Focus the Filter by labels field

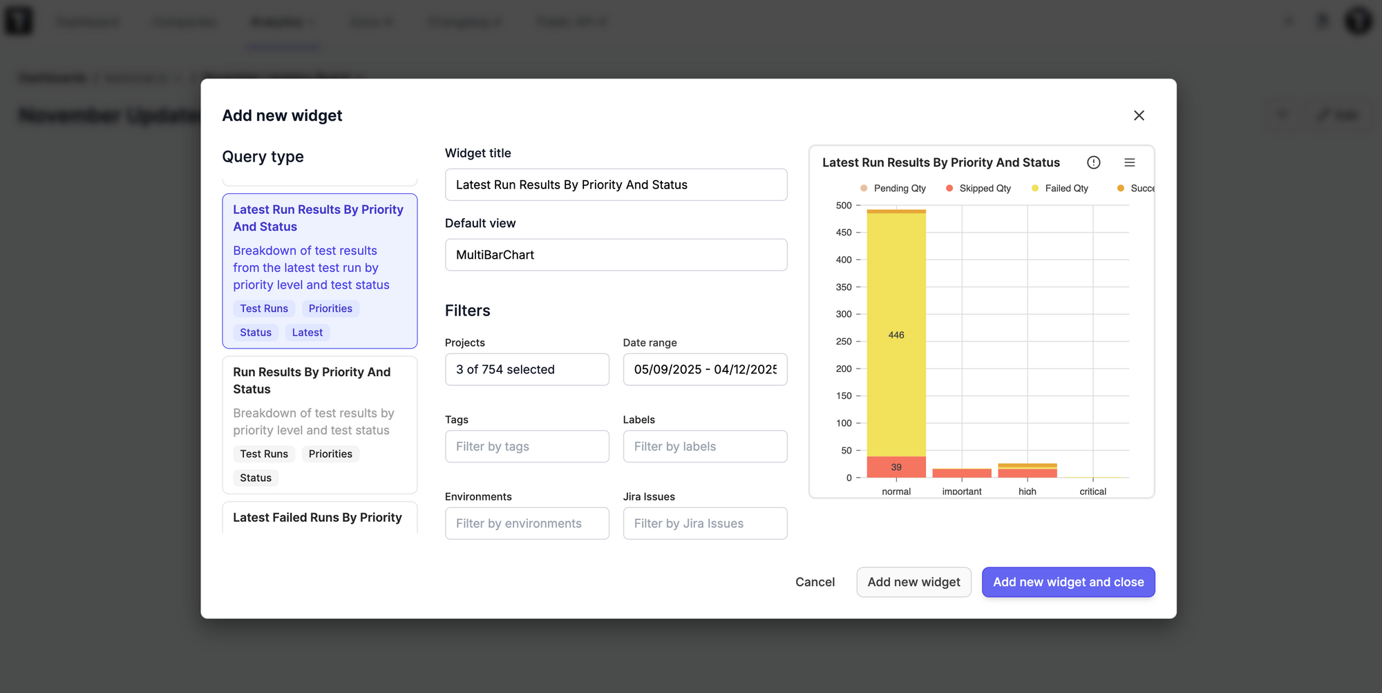705,447
